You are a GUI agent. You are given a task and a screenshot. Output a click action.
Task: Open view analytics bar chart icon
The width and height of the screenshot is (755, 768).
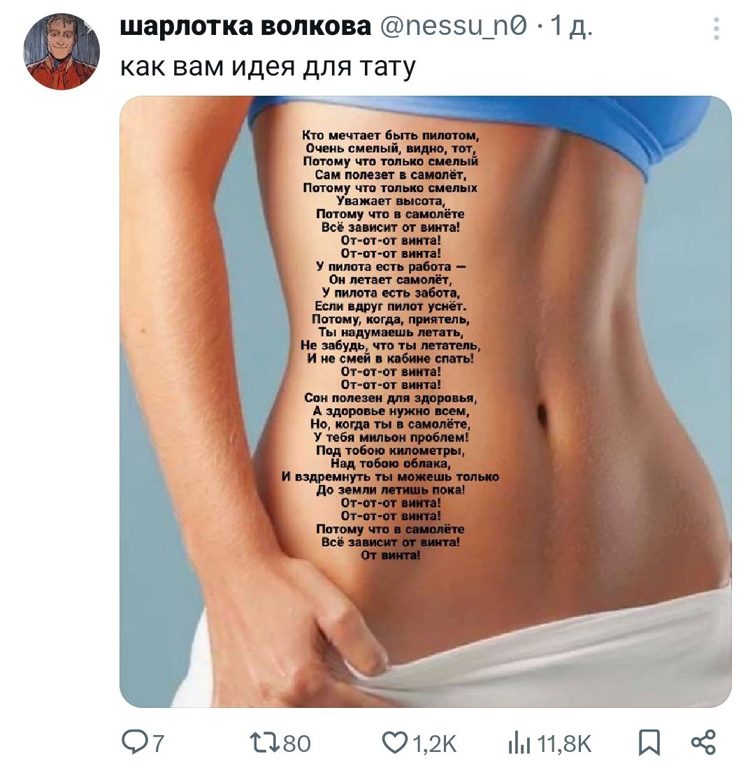(519, 744)
